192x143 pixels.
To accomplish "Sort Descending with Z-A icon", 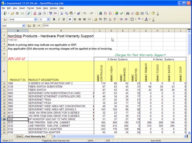I will tap(110, 13).
